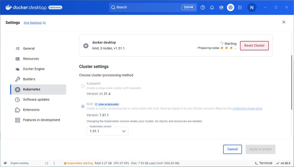Screen dimensions: 294x167
Task: Select the Kubeadm provisioning radio button
Action: (x=83, y=86)
